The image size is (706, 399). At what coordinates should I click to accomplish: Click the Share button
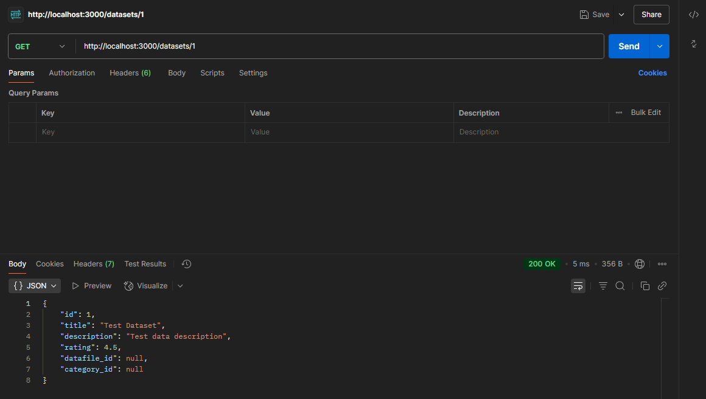[x=651, y=15]
